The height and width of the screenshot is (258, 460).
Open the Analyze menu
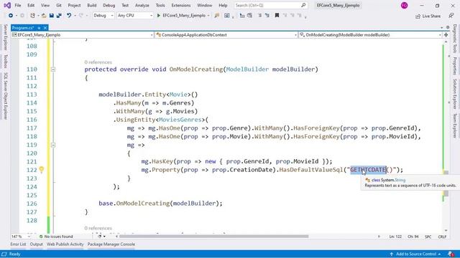[x=142, y=5]
